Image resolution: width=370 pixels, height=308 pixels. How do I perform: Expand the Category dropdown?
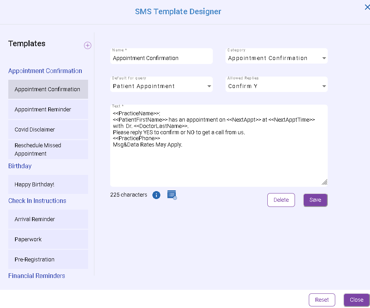tap(324, 58)
